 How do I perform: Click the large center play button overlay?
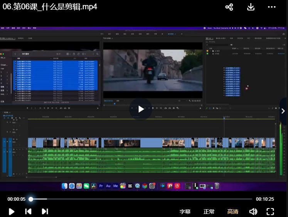pos(141,109)
